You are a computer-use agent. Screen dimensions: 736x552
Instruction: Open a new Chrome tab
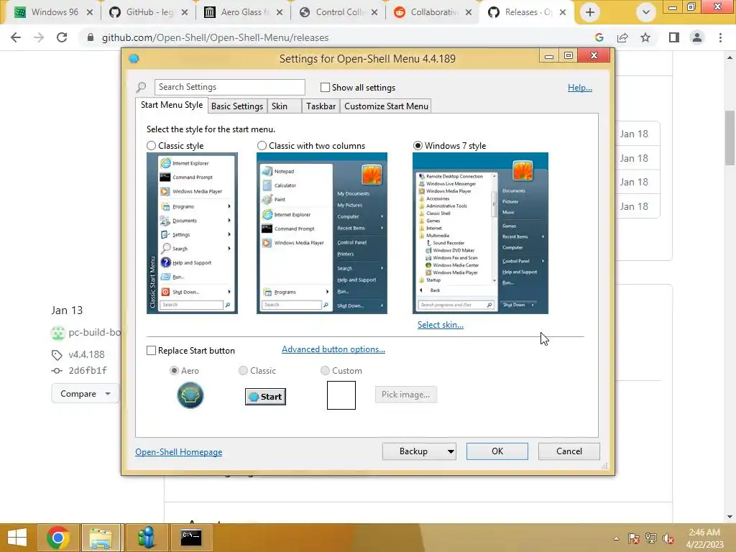590,12
